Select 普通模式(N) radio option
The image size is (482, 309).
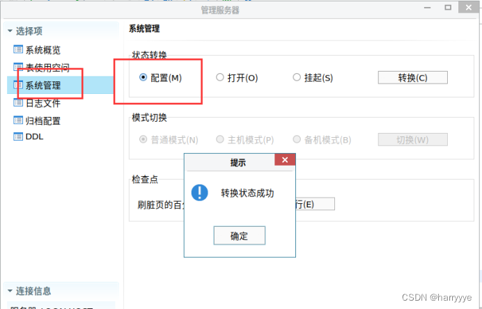tap(143, 139)
